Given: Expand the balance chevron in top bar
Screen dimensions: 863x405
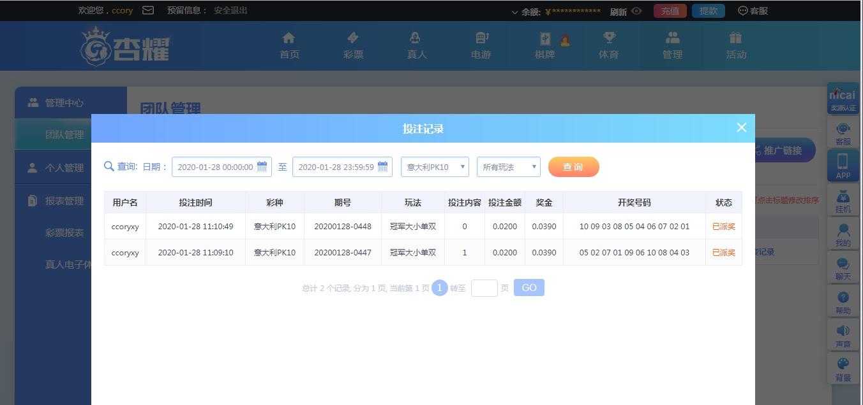Looking at the screenshot, I should click(514, 11).
